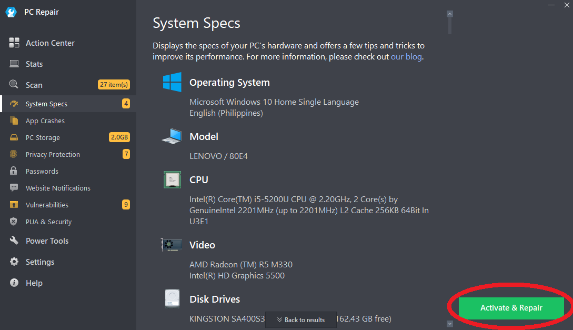Image resolution: width=573 pixels, height=330 pixels.
Task: Click the 'Disk Drives' heading
Action: pyautogui.click(x=215, y=299)
